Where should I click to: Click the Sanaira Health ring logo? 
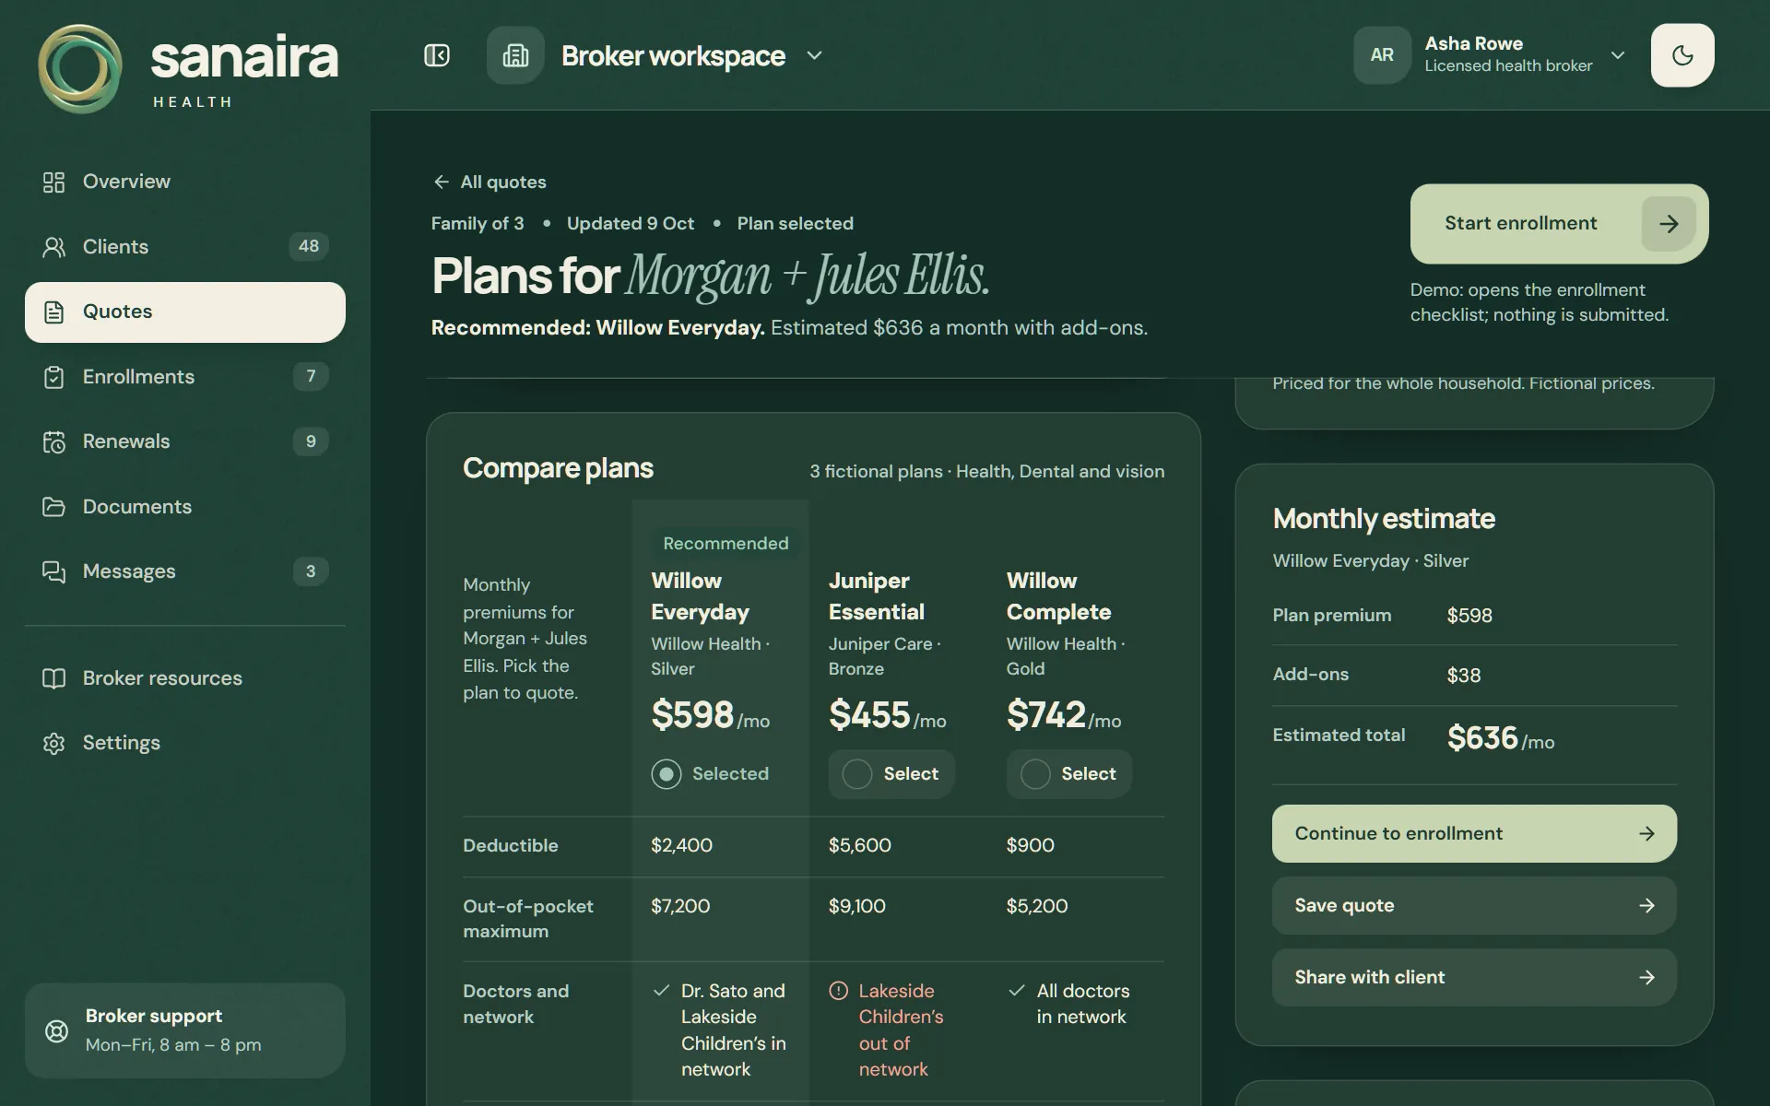click(80, 69)
